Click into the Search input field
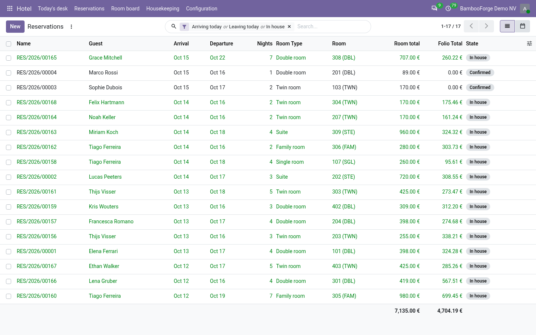This screenshot has height=335, width=536. coord(331,26)
